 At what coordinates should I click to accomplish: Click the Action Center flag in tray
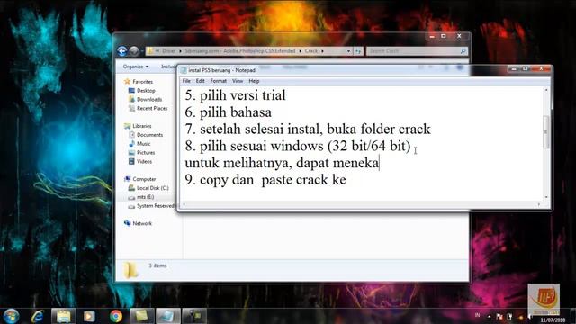click(499, 316)
